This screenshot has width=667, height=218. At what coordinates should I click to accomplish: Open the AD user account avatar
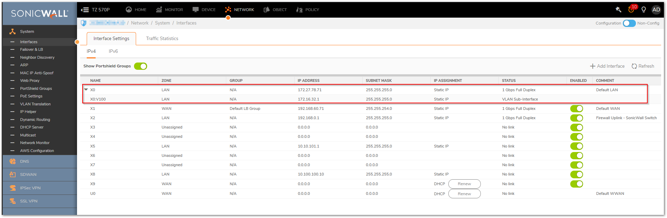point(656,10)
